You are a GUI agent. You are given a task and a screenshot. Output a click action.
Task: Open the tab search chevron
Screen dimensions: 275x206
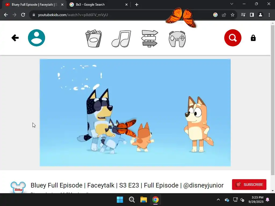click(232, 4)
